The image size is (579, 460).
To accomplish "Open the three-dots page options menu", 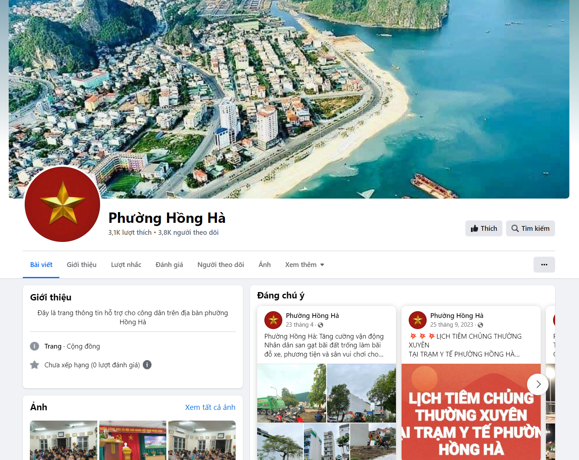I will click(x=544, y=265).
